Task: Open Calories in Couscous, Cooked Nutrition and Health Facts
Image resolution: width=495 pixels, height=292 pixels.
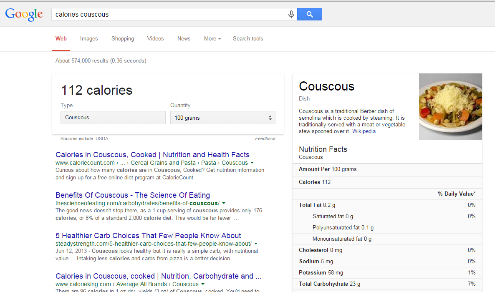Action: pyautogui.click(x=152, y=155)
